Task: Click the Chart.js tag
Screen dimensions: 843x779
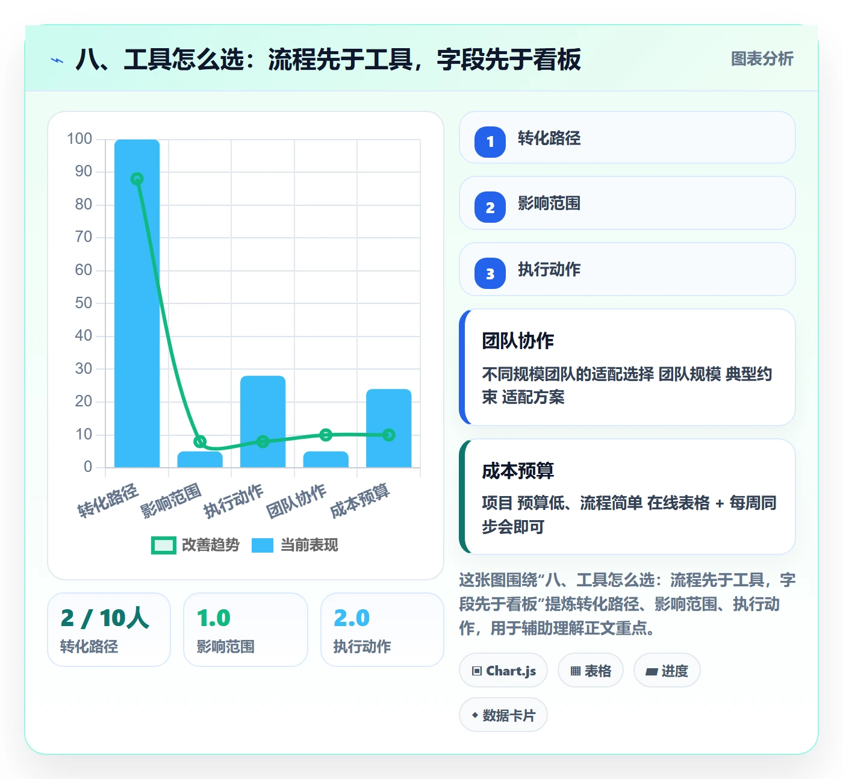Action: [503, 671]
